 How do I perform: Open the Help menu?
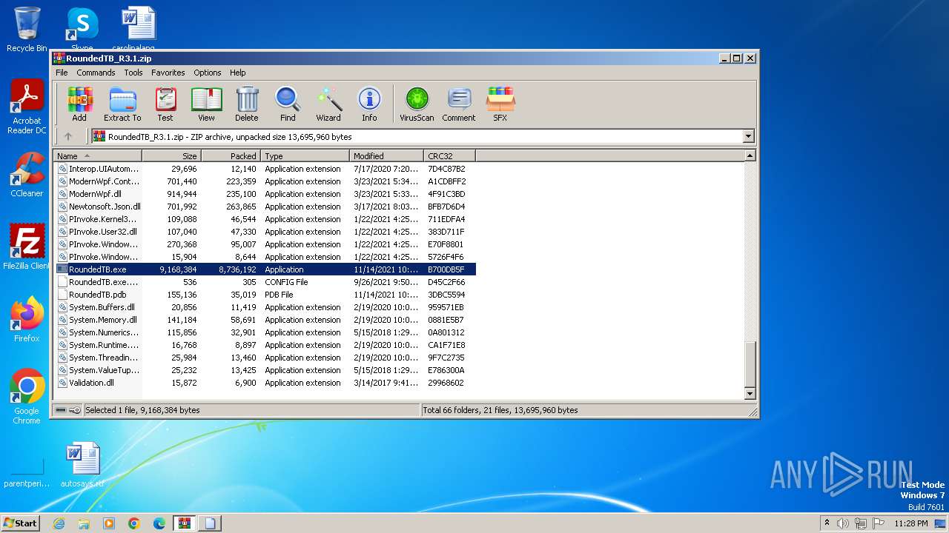pyautogui.click(x=237, y=73)
